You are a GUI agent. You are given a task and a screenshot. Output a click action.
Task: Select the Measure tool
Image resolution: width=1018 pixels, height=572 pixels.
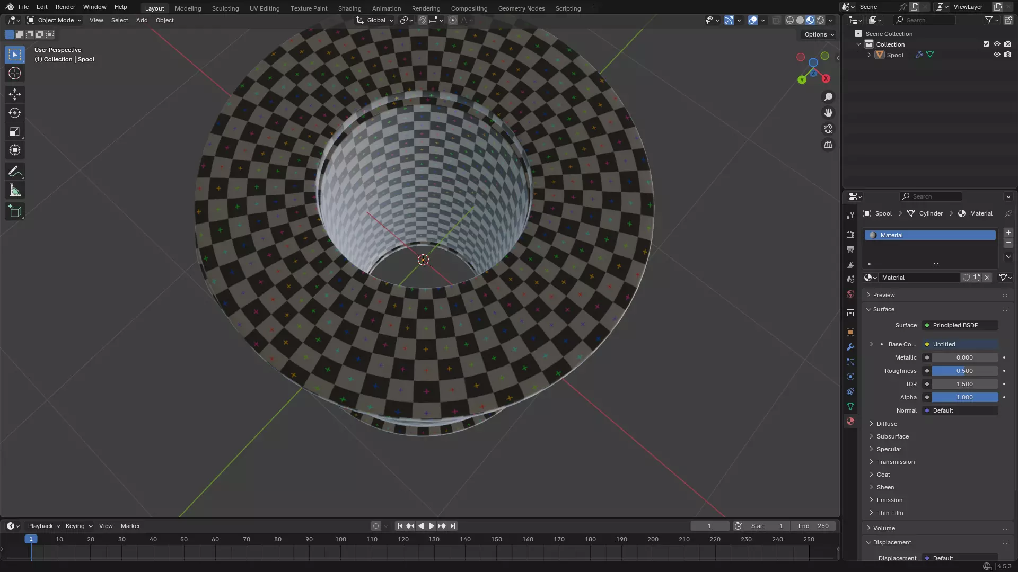pos(15,191)
